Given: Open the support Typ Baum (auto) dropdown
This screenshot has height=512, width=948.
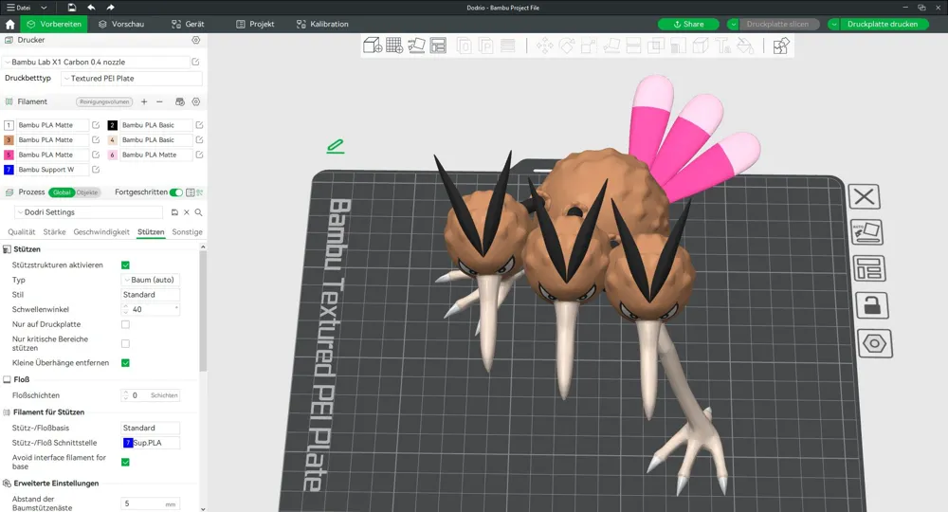Looking at the screenshot, I should [151, 280].
